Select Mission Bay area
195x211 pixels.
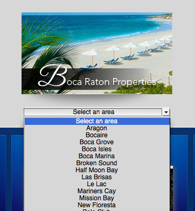tap(97, 198)
